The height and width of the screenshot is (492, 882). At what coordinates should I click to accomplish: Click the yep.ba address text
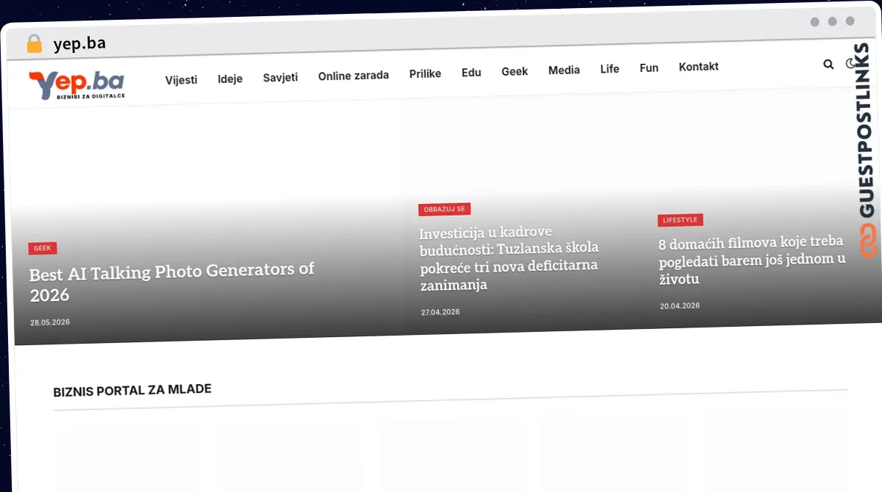click(x=79, y=43)
